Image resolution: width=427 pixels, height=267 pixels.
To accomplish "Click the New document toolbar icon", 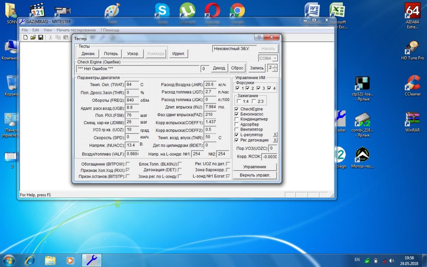I will point(25,37).
